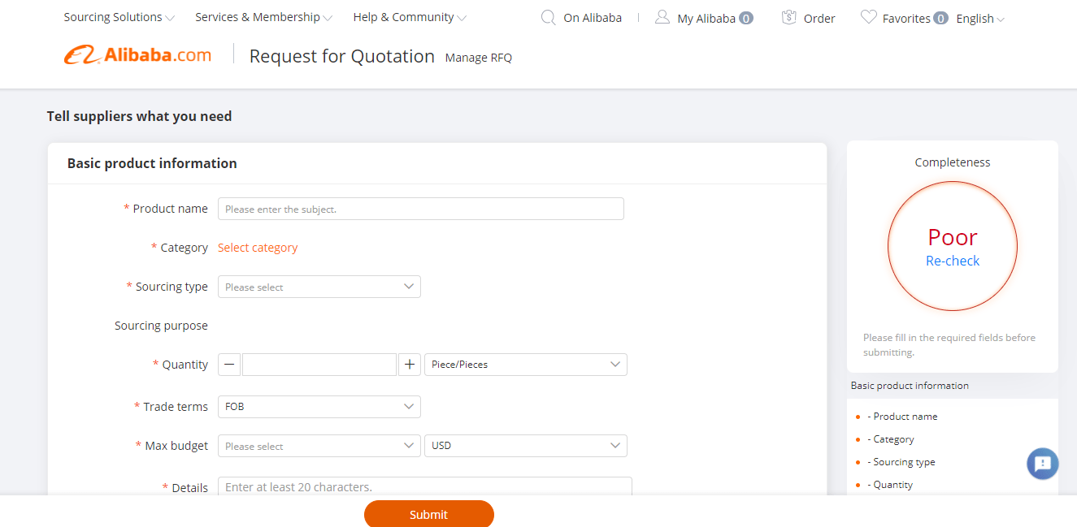
Task: Click the Favorites heart icon
Action: tap(868, 17)
